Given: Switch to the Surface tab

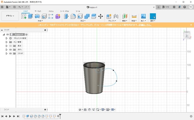Looking at the screenshot, I should tap(38, 11).
